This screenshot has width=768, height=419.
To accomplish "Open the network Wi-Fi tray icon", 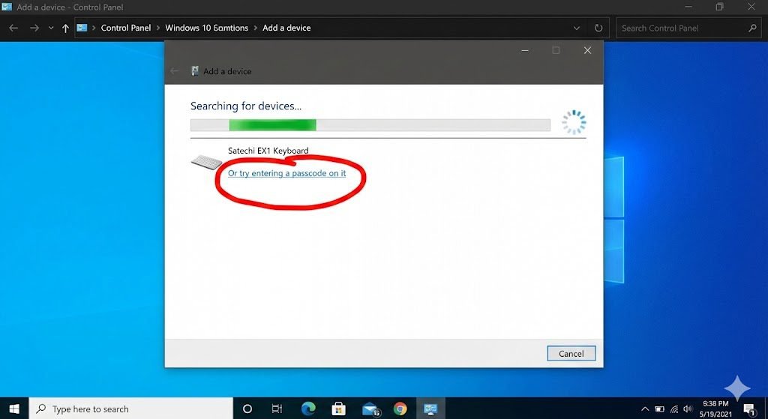I will [x=674, y=409].
